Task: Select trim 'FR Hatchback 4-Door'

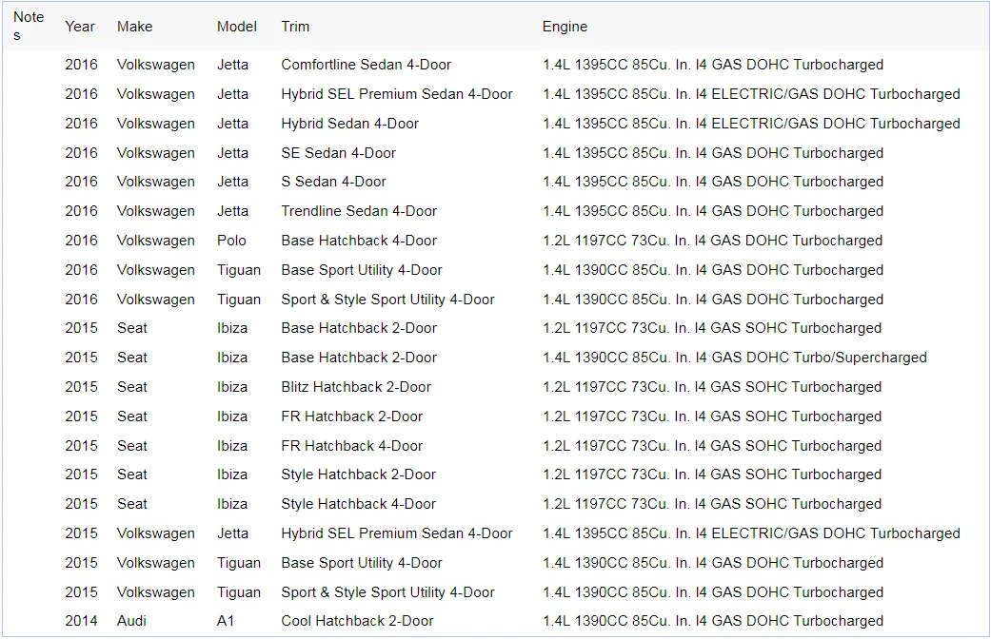Action: (351, 446)
